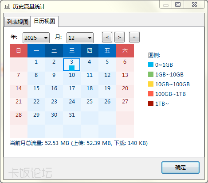Click the ≡ menu button
This screenshot has width=208, height=183.
pyautogui.click(x=134, y=37)
